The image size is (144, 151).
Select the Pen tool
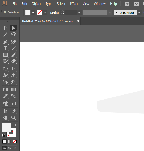pos(6,42)
